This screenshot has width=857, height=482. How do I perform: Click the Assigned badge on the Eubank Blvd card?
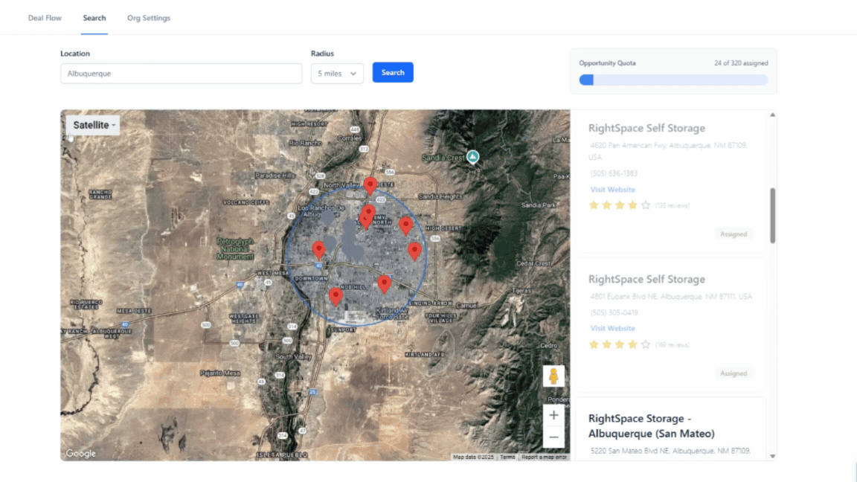(734, 373)
